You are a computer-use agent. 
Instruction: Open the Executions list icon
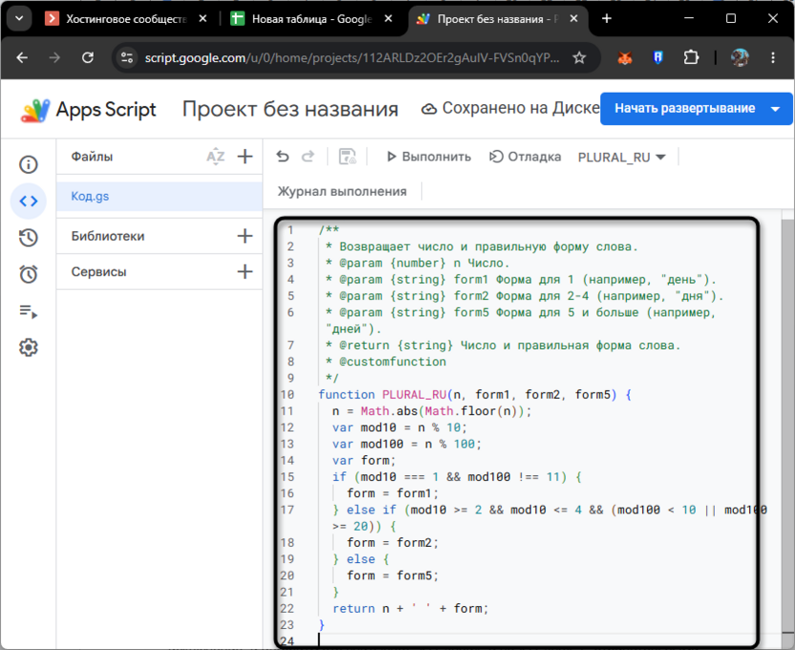[29, 311]
